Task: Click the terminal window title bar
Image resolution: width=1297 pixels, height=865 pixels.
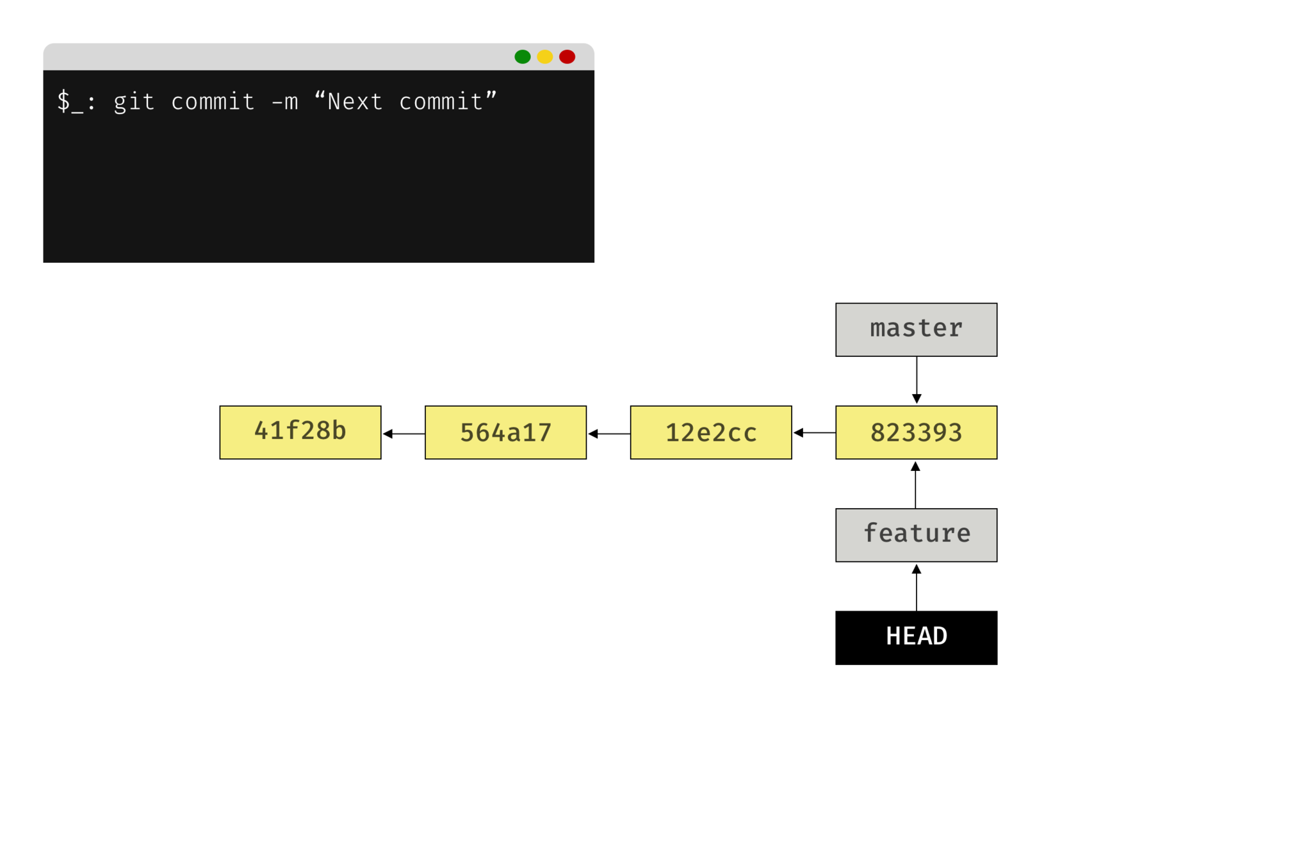Action: (x=275, y=57)
